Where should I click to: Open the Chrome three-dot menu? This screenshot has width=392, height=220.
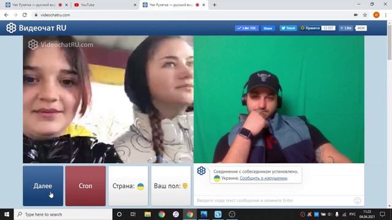[x=386, y=15]
